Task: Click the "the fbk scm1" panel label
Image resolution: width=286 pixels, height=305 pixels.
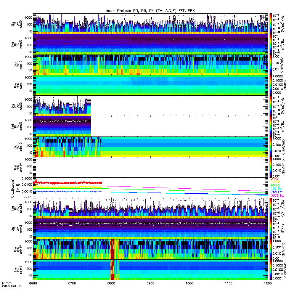Action: 18,270
